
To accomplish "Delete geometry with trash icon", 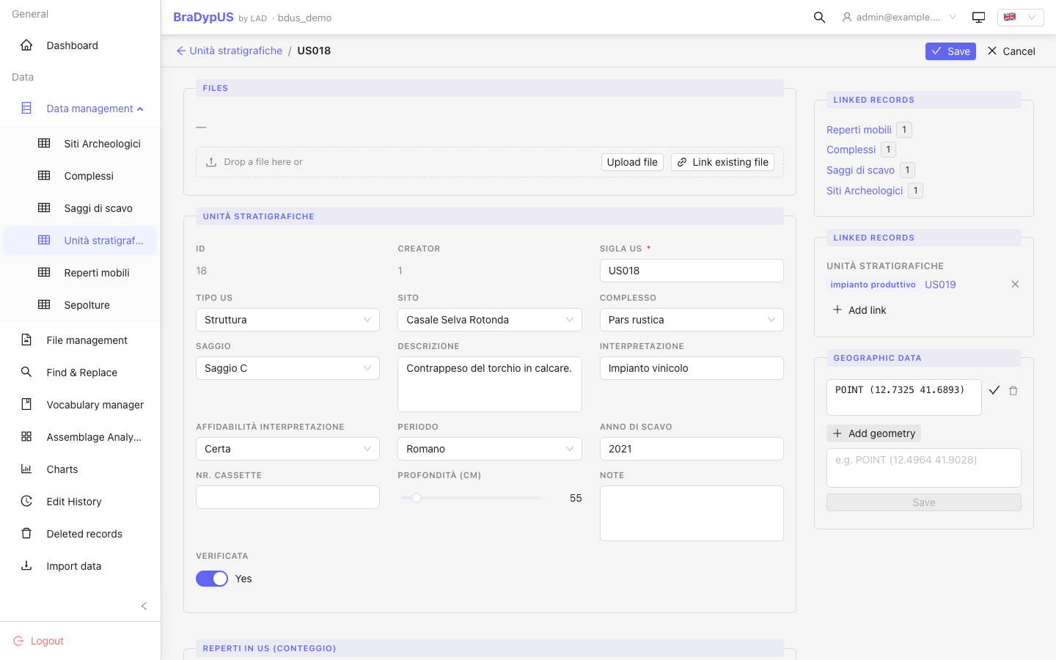I will click(x=1013, y=391).
